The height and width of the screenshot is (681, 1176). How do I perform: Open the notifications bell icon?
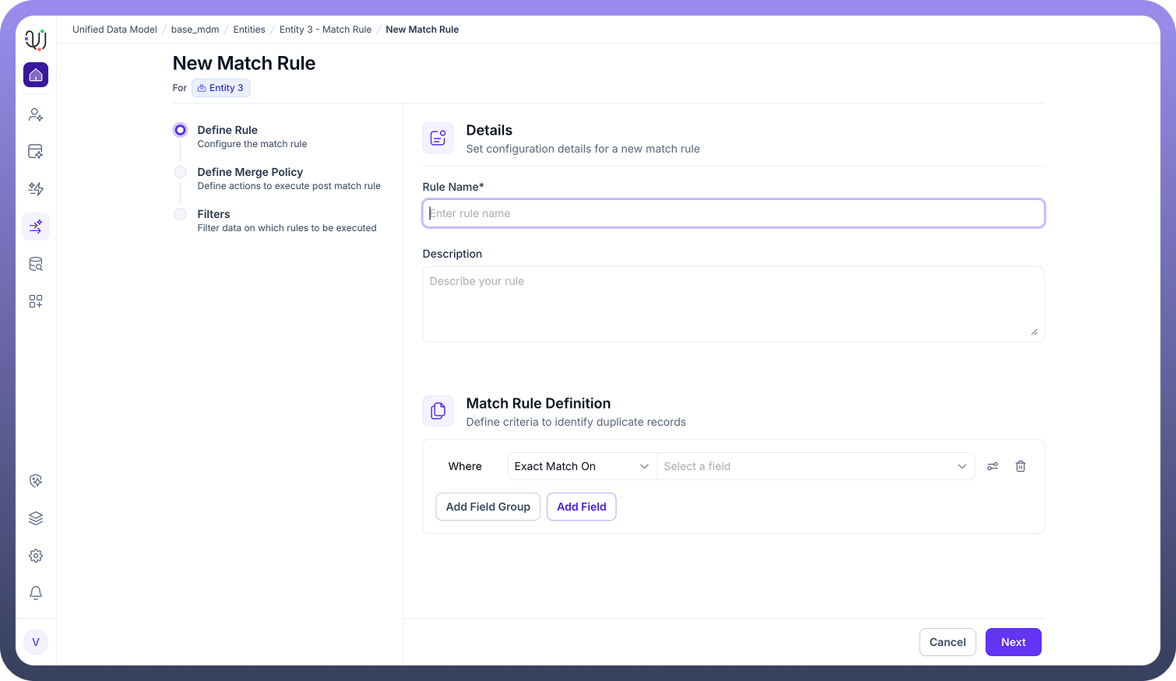coord(36,593)
